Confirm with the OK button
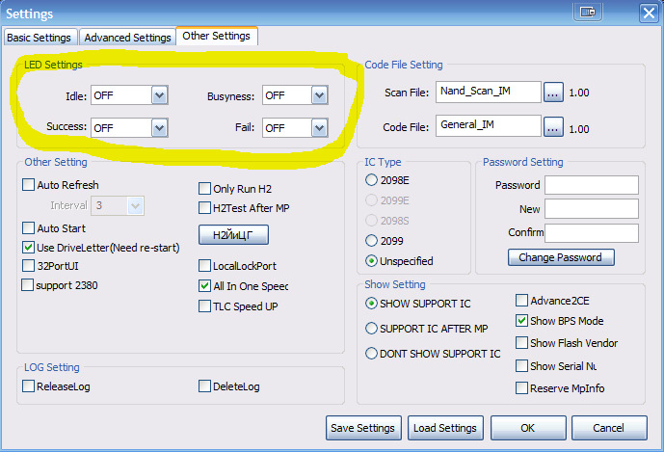This screenshot has height=452, width=664. click(x=528, y=428)
